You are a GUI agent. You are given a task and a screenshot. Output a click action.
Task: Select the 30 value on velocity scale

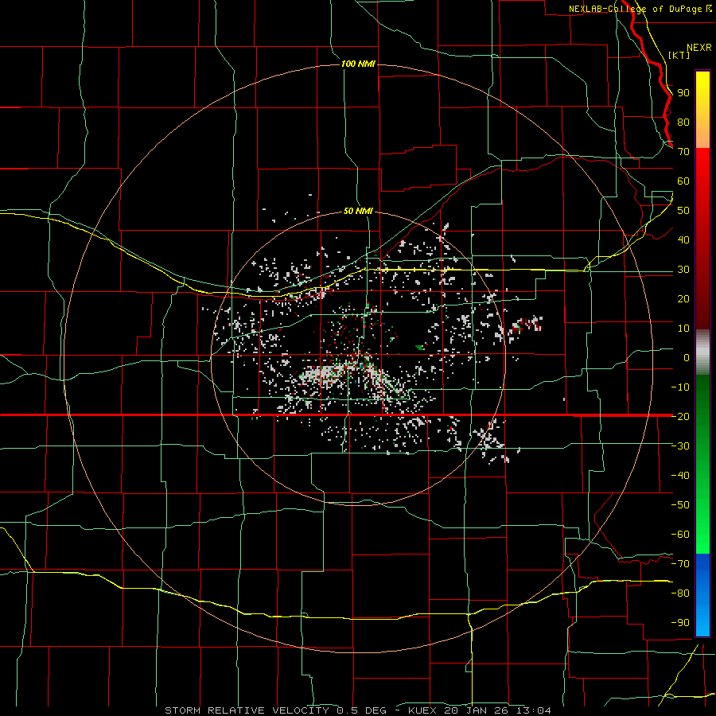coord(683,270)
